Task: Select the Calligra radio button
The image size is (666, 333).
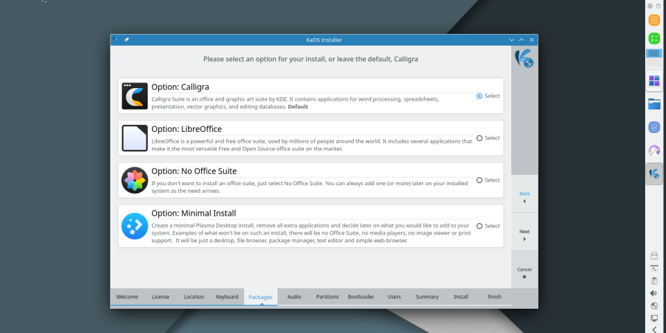Action: tap(479, 96)
